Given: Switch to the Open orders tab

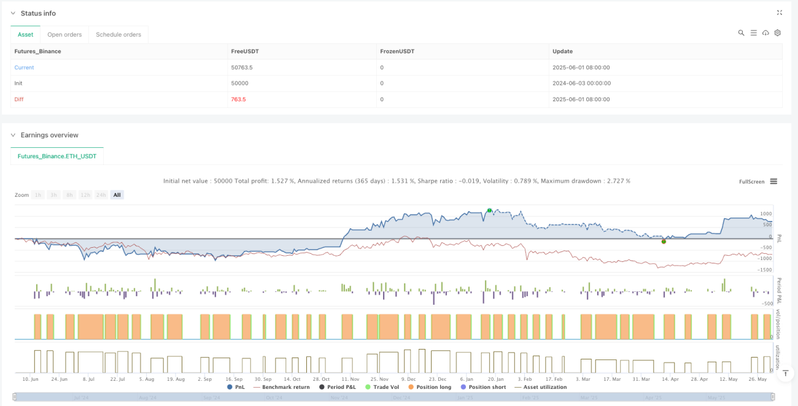Looking at the screenshot, I should pyautogui.click(x=64, y=34).
